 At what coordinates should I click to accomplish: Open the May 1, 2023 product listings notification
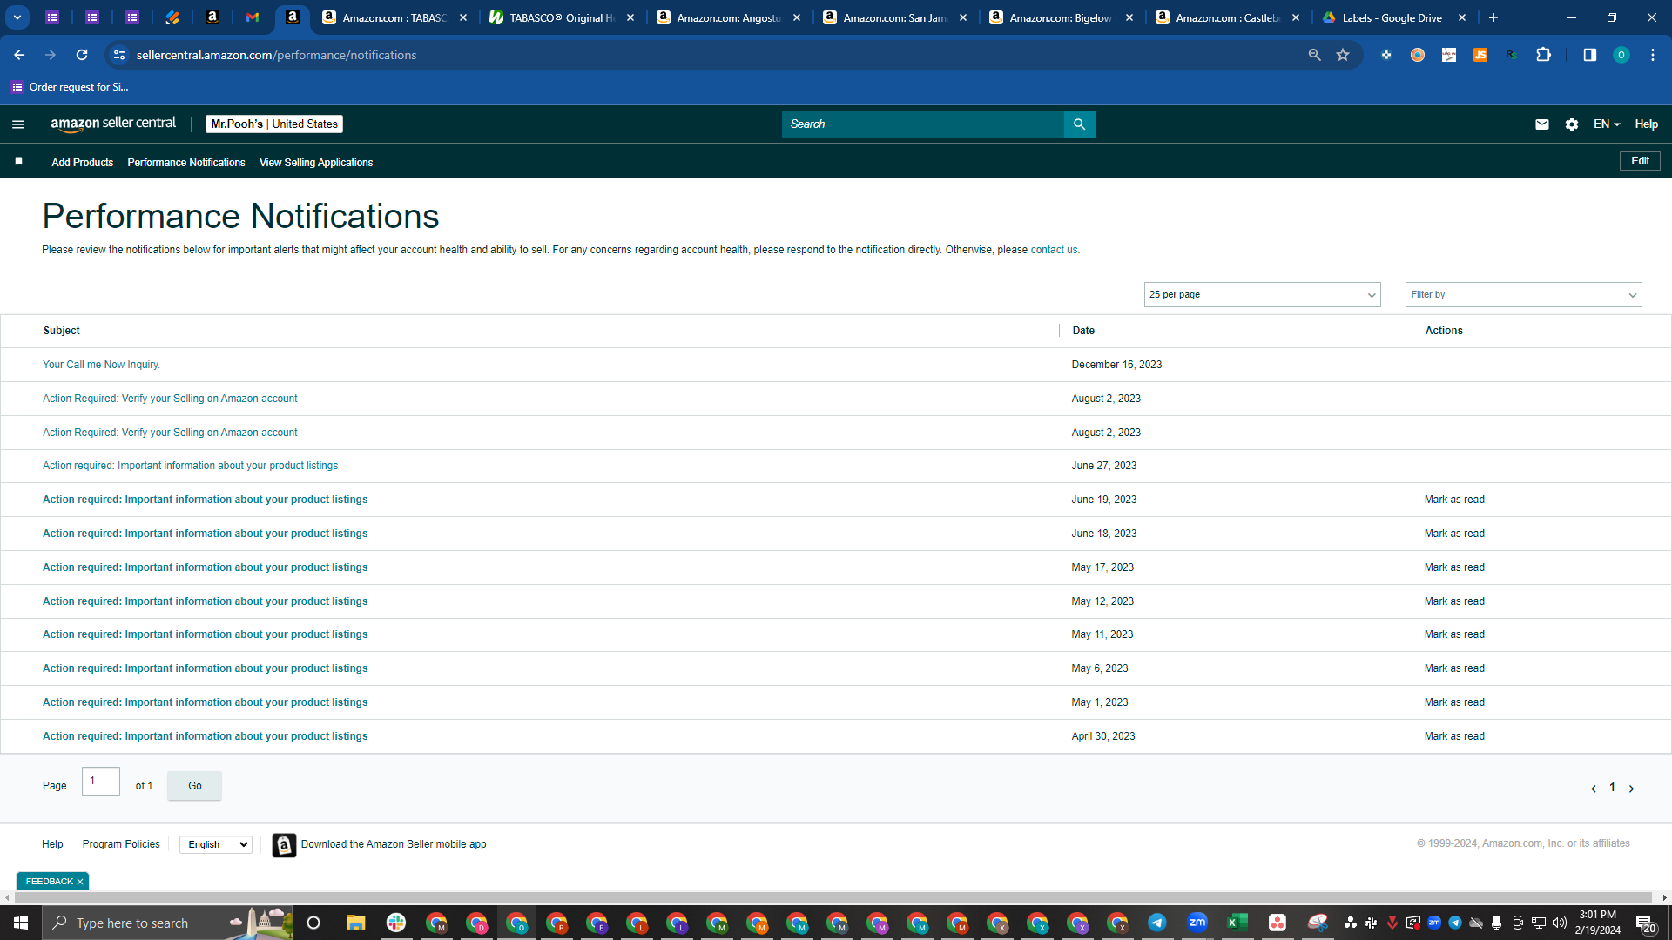[205, 702]
